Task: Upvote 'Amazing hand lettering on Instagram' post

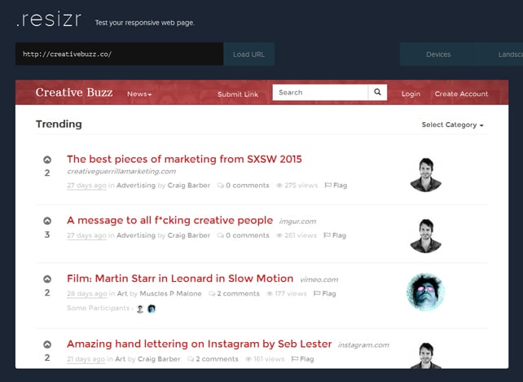Action: pyautogui.click(x=47, y=345)
